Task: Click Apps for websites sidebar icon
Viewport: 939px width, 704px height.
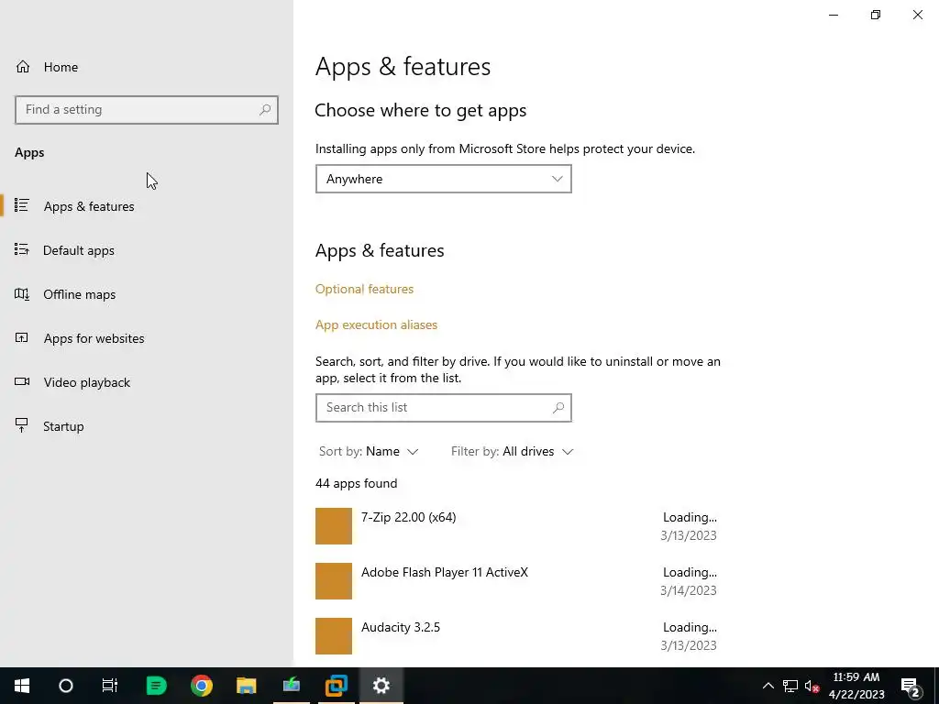Action: click(x=22, y=337)
